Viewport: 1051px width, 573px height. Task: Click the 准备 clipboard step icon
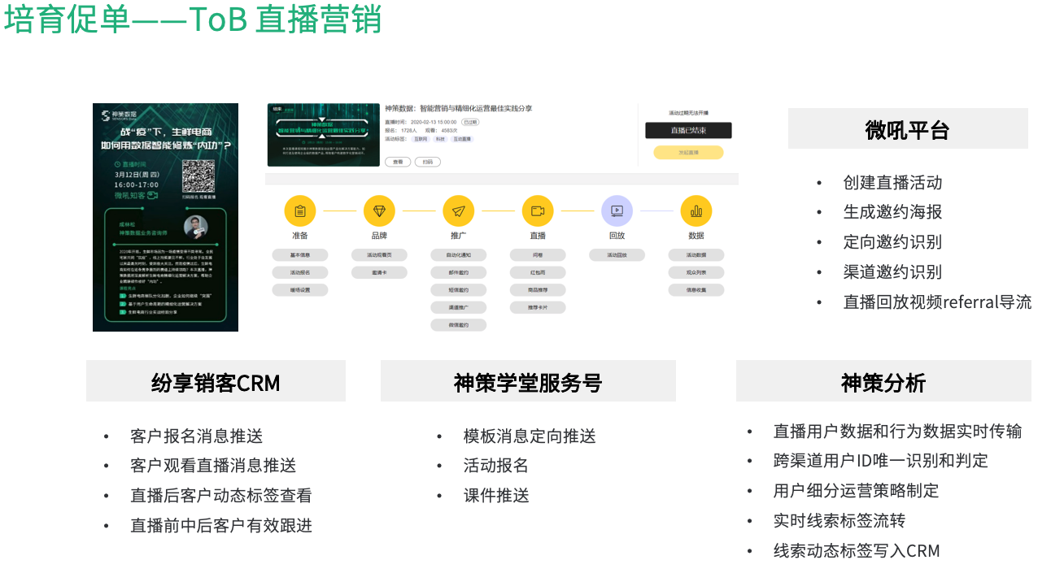click(299, 211)
